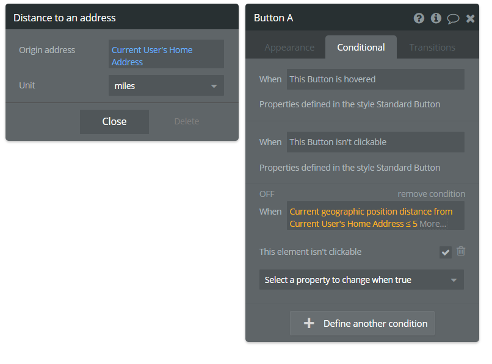Viewport: 492px width, 364px height.
Task: Click the 'remove condition' link
Action: (431, 194)
